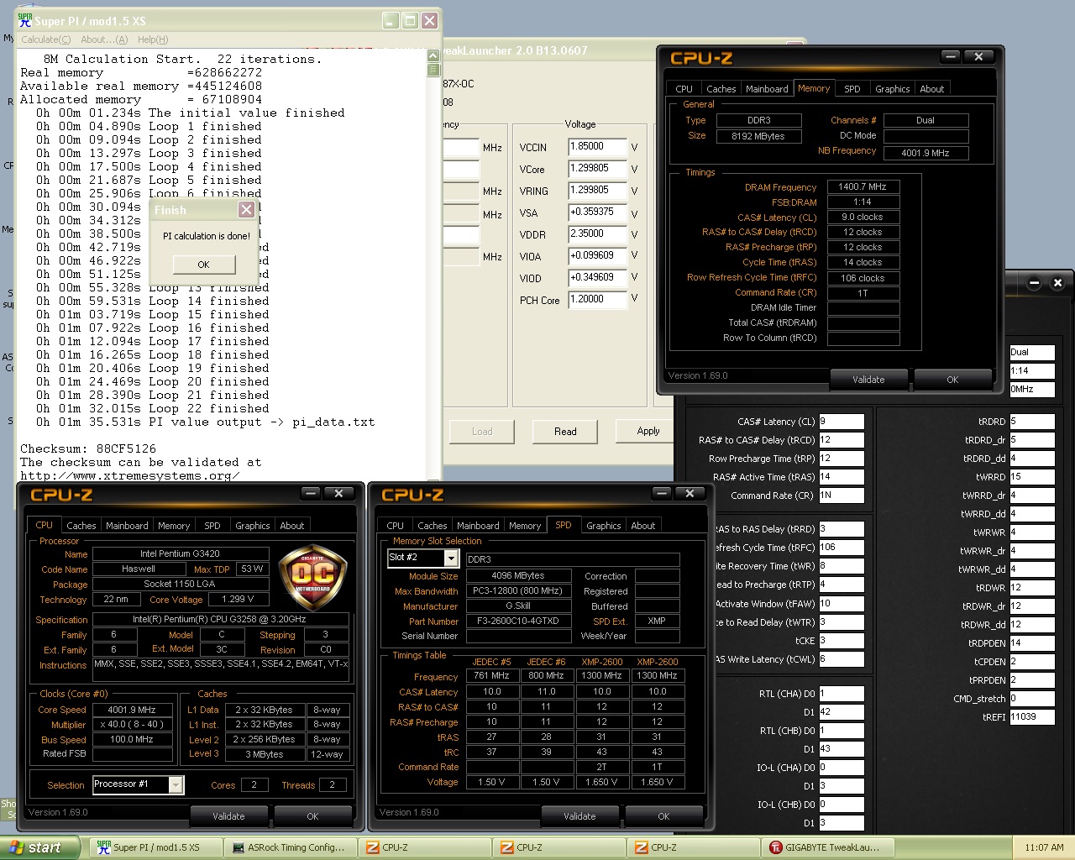
Task: Click the DRAM Frequency 1400.7 MHz value
Action: point(863,187)
